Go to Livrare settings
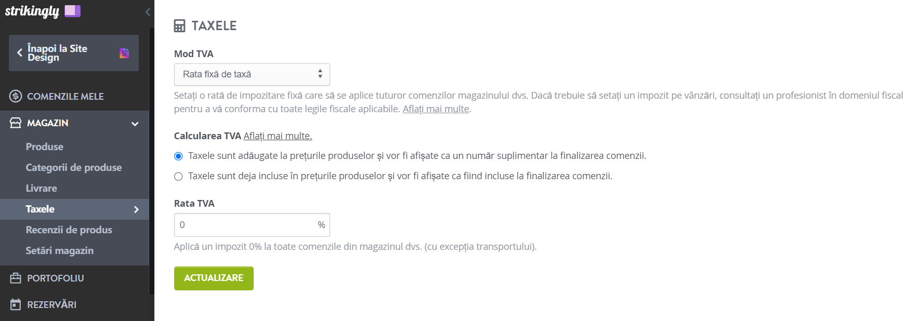 point(42,189)
